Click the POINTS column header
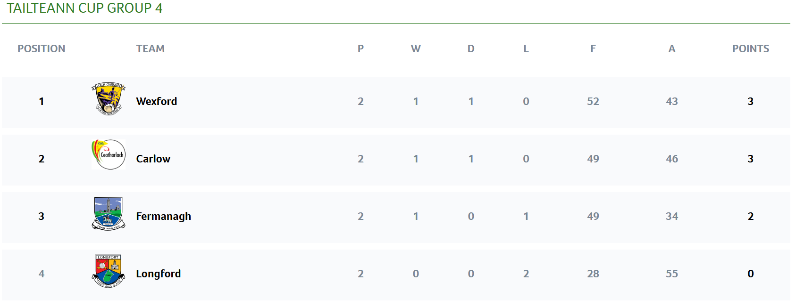Viewport: 796px width, 307px height. tap(751, 48)
